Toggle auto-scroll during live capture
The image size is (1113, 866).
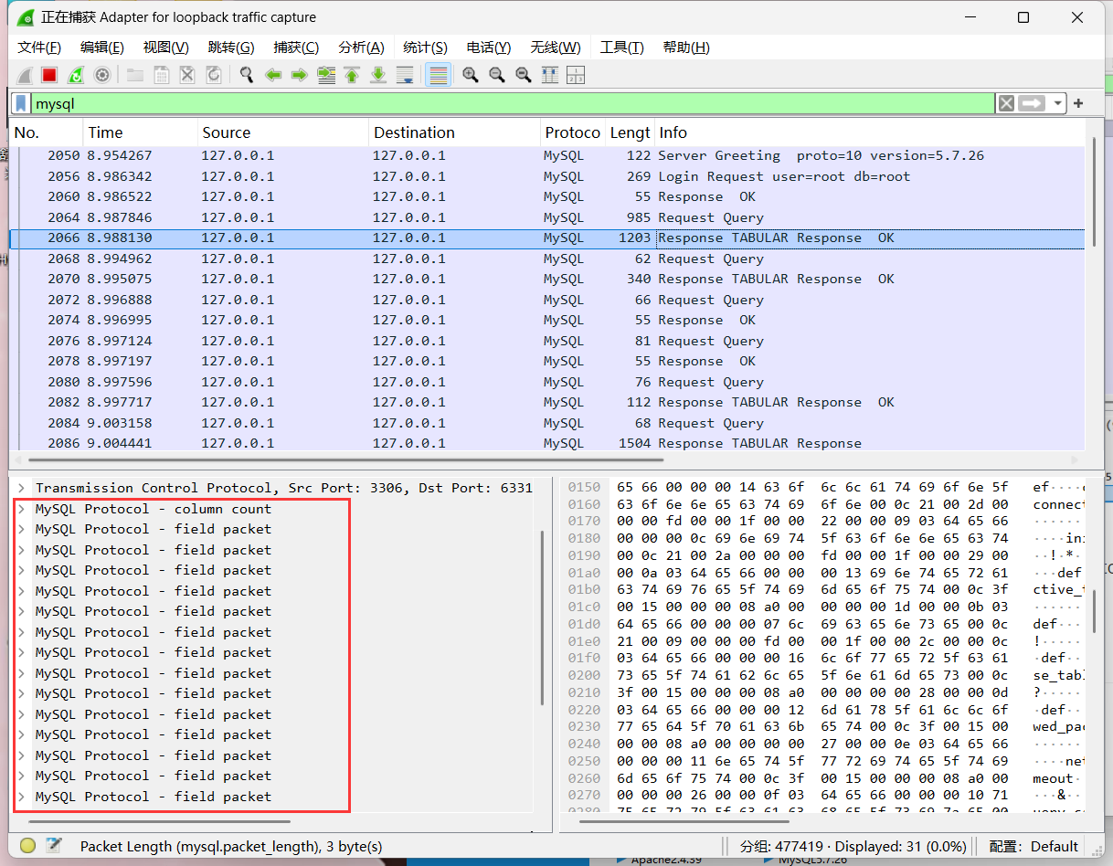[405, 75]
